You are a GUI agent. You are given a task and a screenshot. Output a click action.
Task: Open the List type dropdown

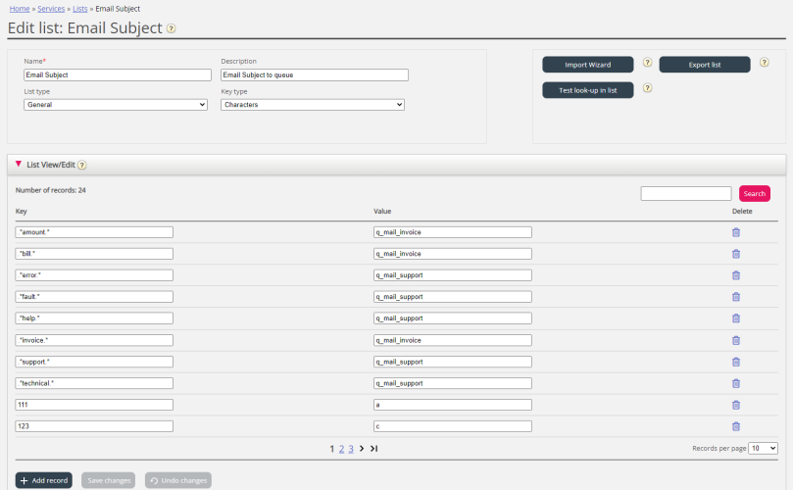click(x=116, y=105)
